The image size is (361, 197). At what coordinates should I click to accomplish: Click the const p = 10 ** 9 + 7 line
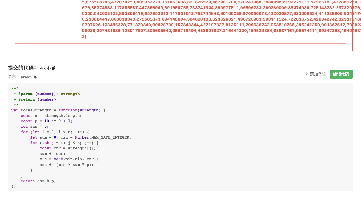[x=47, y=121]
